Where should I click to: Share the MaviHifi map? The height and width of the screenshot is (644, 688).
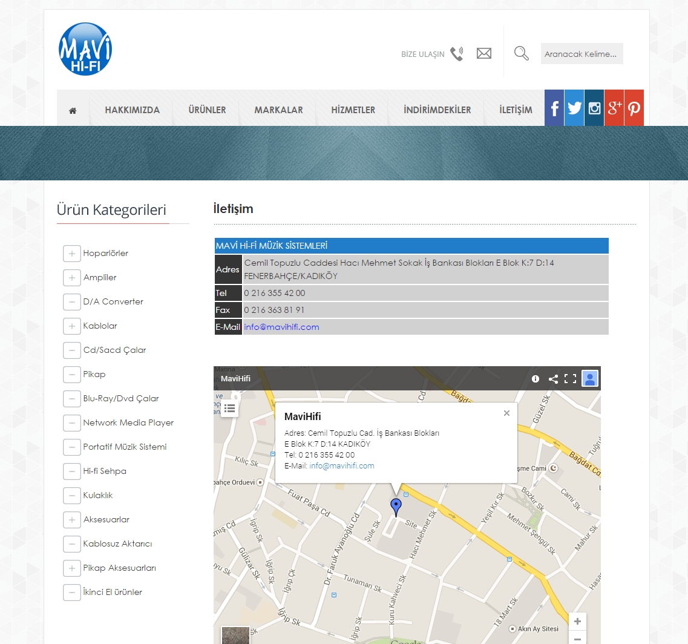(553, 379)
